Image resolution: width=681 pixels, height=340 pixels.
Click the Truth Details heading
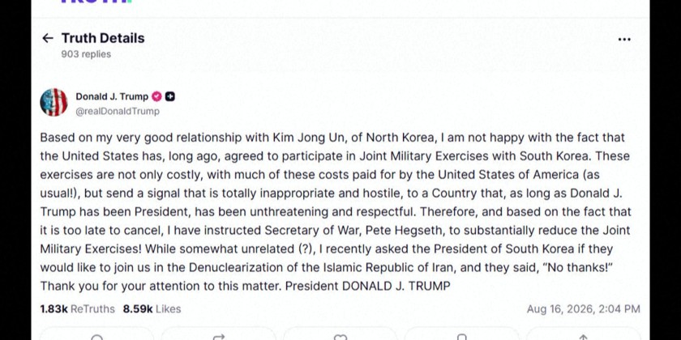click(x=103, y=38)
